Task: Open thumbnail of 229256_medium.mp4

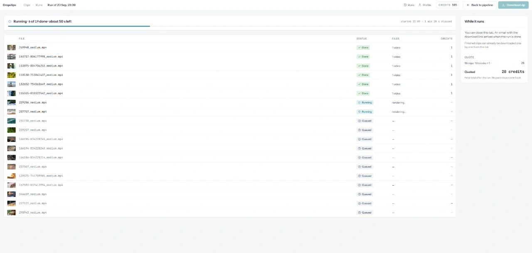Action: coord(12,102)
